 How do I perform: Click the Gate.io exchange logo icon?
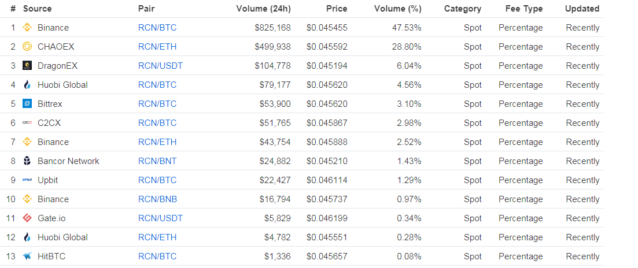tap(27, 218)
